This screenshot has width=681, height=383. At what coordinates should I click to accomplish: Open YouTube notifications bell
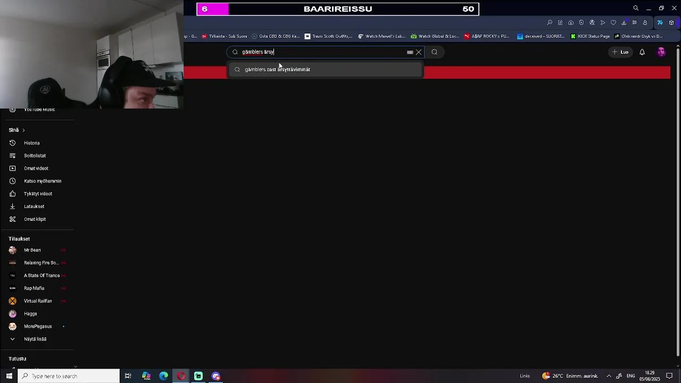[x=642, y=52]
